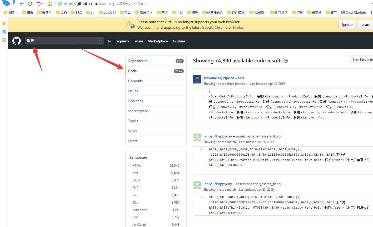Click the Ignore button in browser warning
The height and width of the screenshot is (227, 373).
pyautogui.click(x=347, y=24)
